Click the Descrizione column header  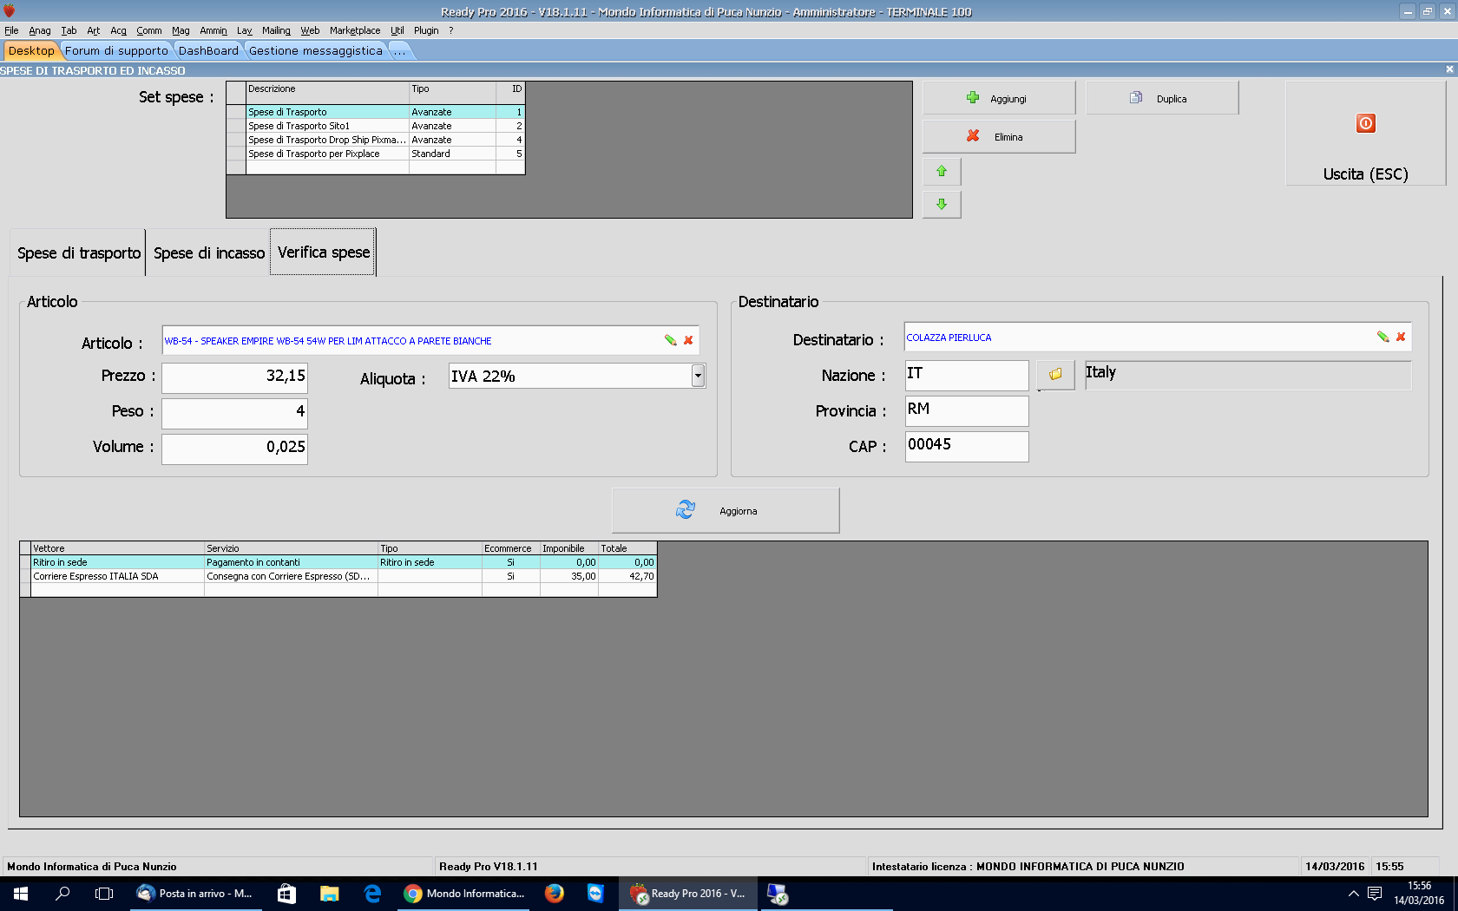[x=327, y=88]
